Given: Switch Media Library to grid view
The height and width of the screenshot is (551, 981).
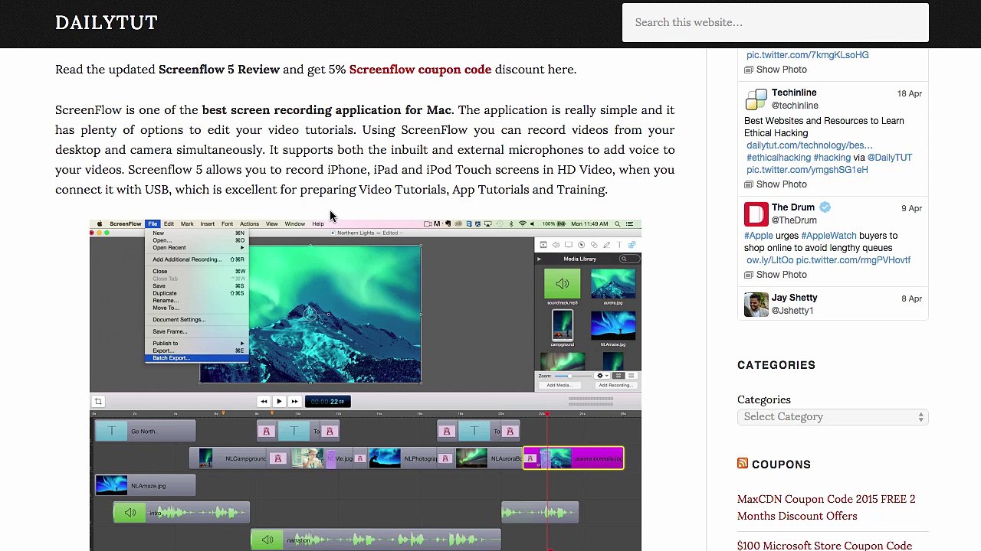Looking at the screenshot, I should pyautogui.click(x=618, y=376).
